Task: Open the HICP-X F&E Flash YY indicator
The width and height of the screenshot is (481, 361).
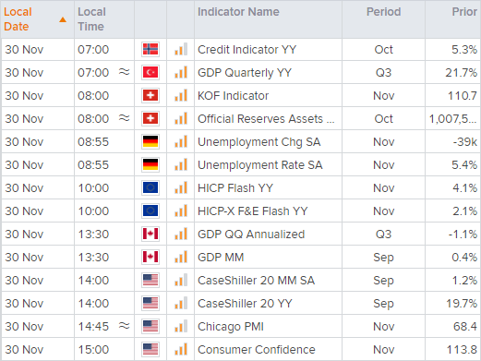Action: [253, 211]
